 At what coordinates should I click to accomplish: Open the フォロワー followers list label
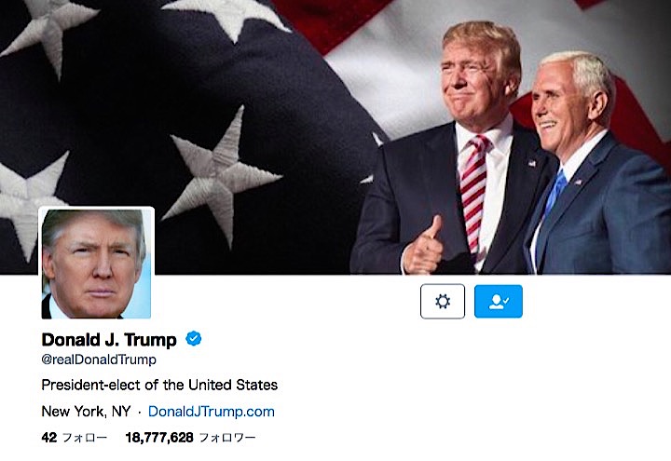(227, 438)
